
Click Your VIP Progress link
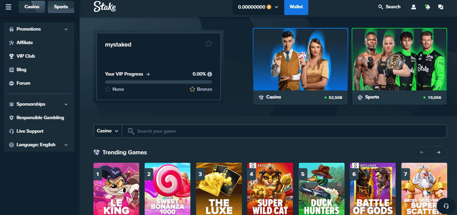124,74
